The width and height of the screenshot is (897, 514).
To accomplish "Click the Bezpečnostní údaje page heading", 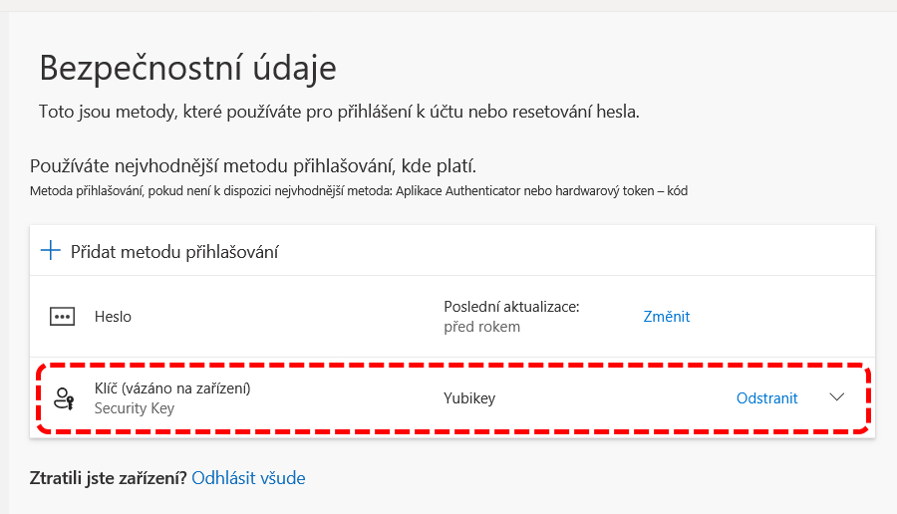I will 187,68.
